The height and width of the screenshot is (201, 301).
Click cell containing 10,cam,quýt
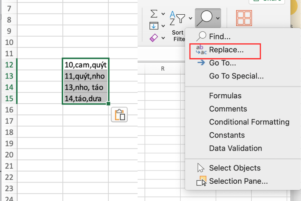86,64
